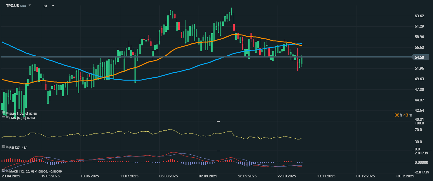The image size is (433, 181).
Task: Click the TPG.US symbol name
Action: (12, 6)
